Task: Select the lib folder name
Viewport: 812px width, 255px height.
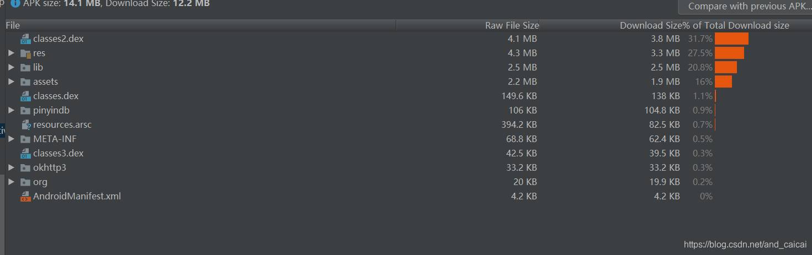Action: [x=38, y=68]
